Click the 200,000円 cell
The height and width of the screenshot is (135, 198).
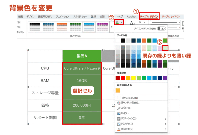coord(82,105)
